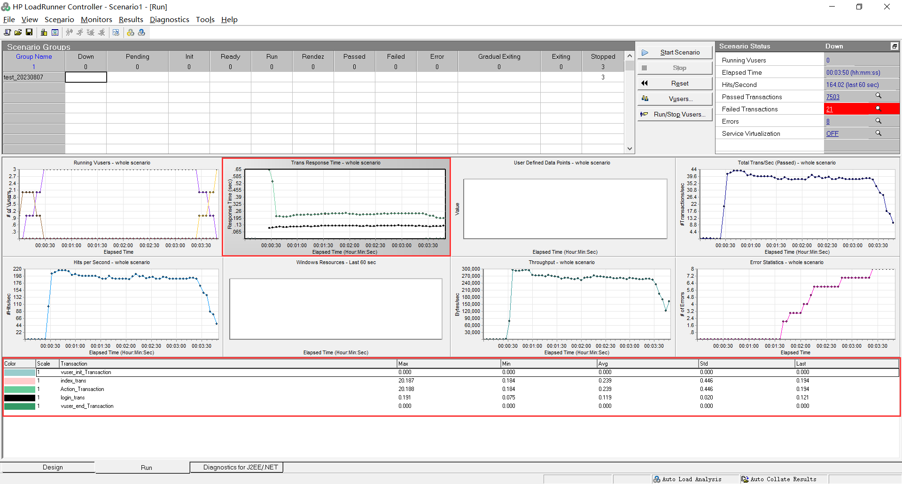The width and height of the screenshot is (902, 484).
Task: Click the Save Scenario floppy icon
Action: tap(29, 32)
